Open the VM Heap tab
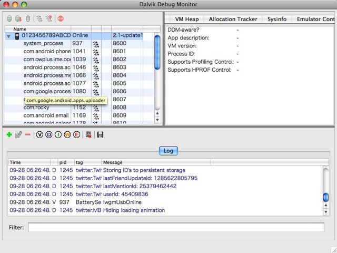The width and height of the screenshot is (337, 253). click(x=187, y=19)
